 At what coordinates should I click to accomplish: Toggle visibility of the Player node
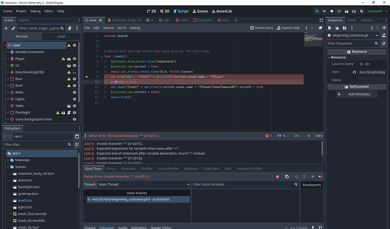[75, 59]
